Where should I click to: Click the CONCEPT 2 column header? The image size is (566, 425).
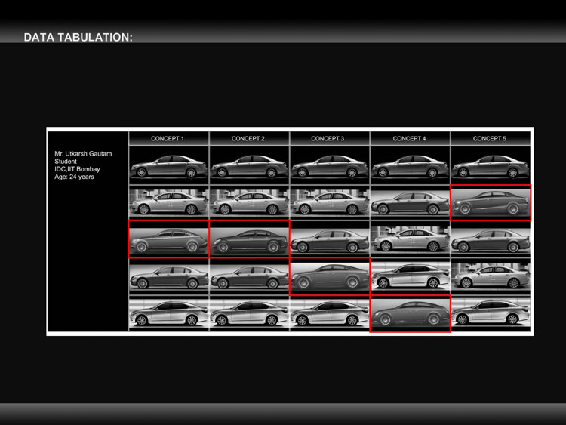(x=248, y=138)
